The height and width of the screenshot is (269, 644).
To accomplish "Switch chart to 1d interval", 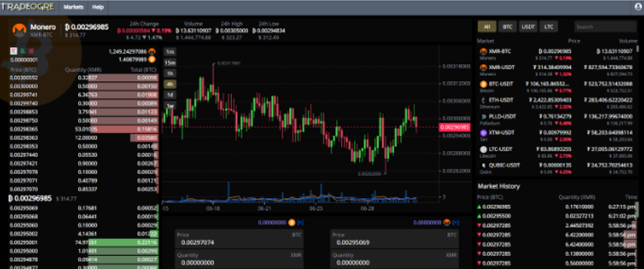I will pos(170,95).
